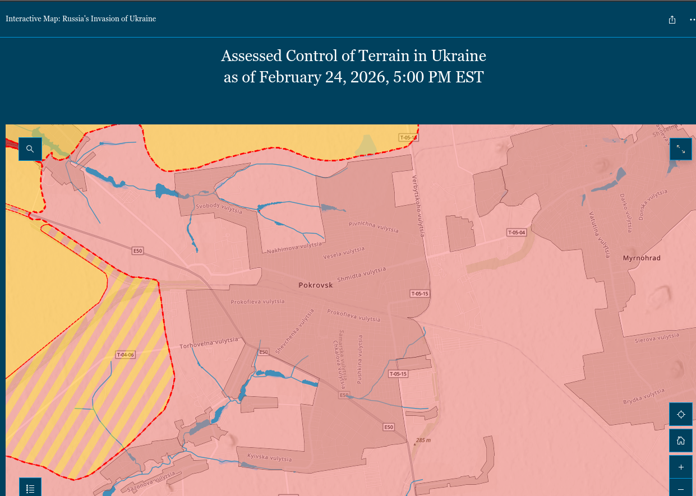Zoom out with the minus button
The height and width of the screenshot is (496, 696).
click(x=681, y=489)
